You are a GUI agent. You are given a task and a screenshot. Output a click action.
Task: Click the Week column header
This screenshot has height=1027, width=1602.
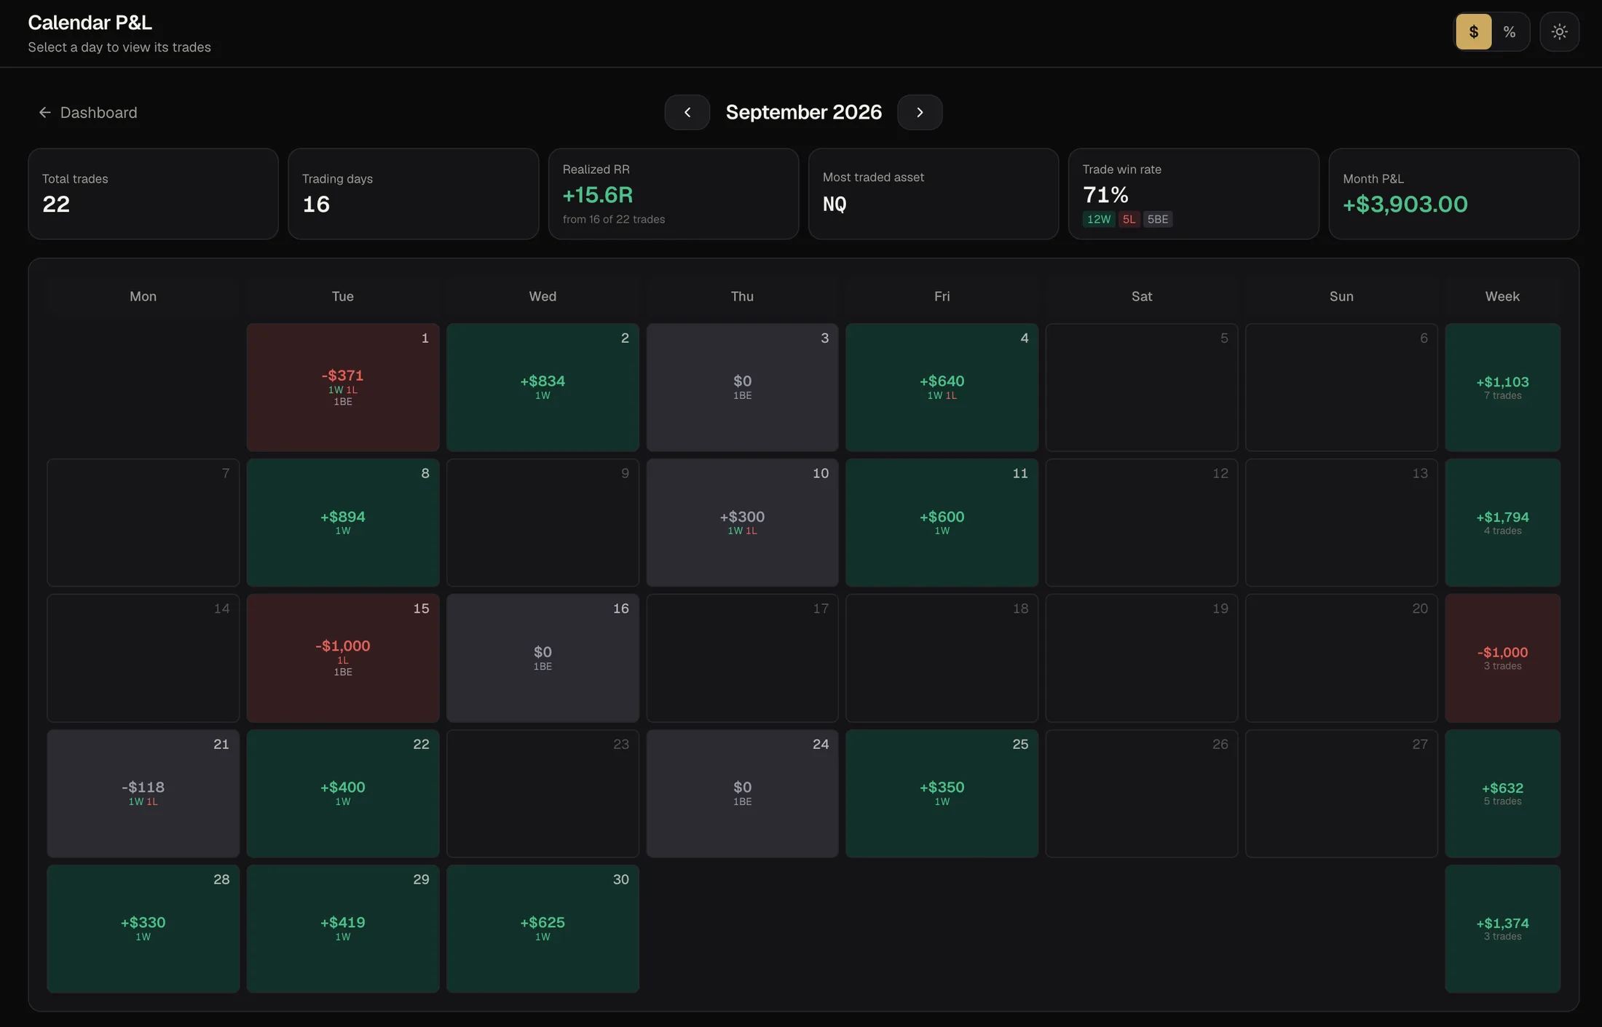point(1502,296)
